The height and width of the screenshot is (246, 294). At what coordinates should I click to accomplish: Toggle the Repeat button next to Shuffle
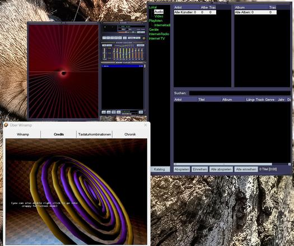click(138, 38)
